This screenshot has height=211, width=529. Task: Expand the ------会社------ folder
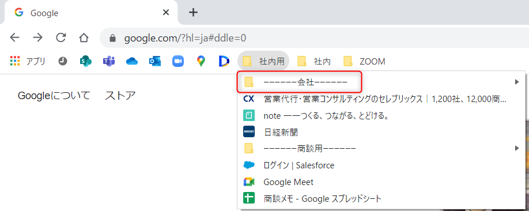381,82
